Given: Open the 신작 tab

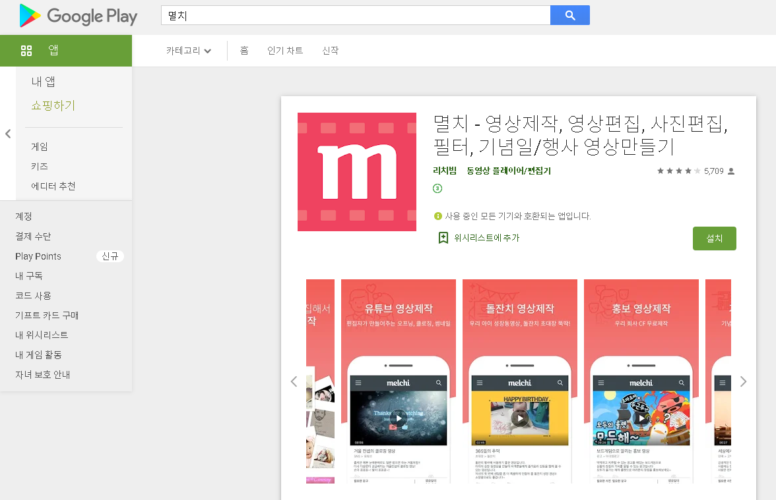Looking at the screenshot, I should (x=331, y=50).
